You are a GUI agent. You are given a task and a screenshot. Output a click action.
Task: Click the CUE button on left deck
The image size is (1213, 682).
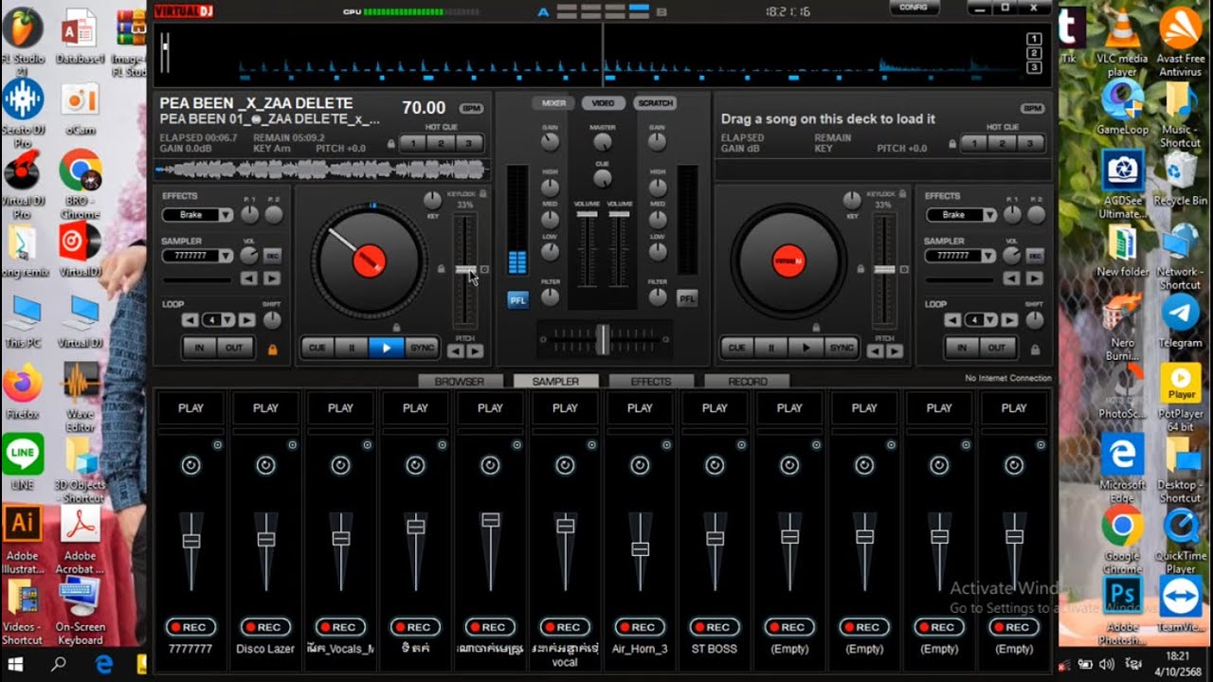pos(317,348)
